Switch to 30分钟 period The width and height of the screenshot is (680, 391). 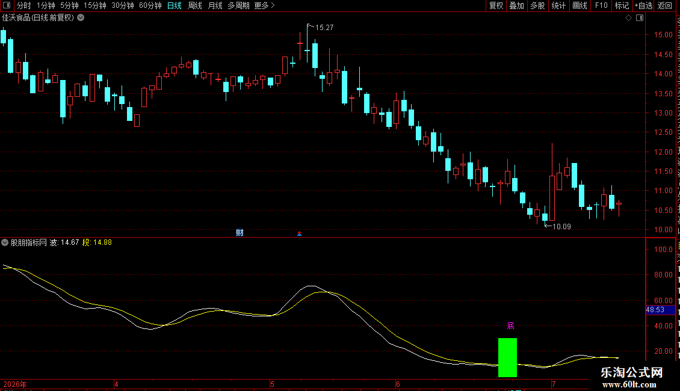coord(123,5)
